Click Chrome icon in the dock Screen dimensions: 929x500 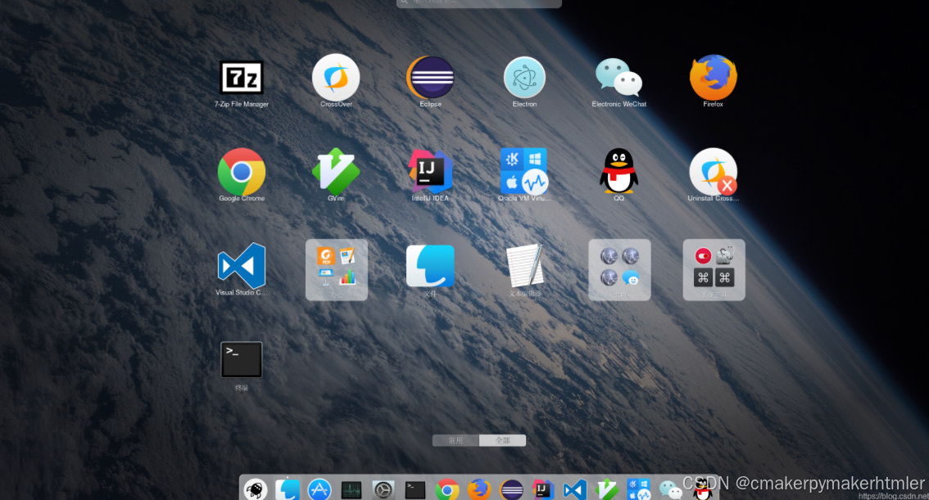click(447, 490)
